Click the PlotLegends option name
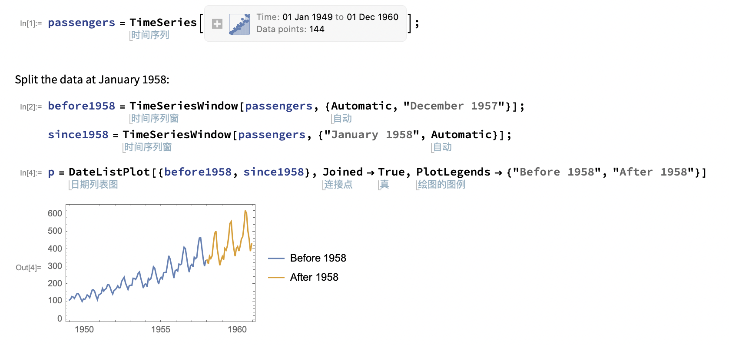Screen dimensions: 729x345 coord(453,172)
